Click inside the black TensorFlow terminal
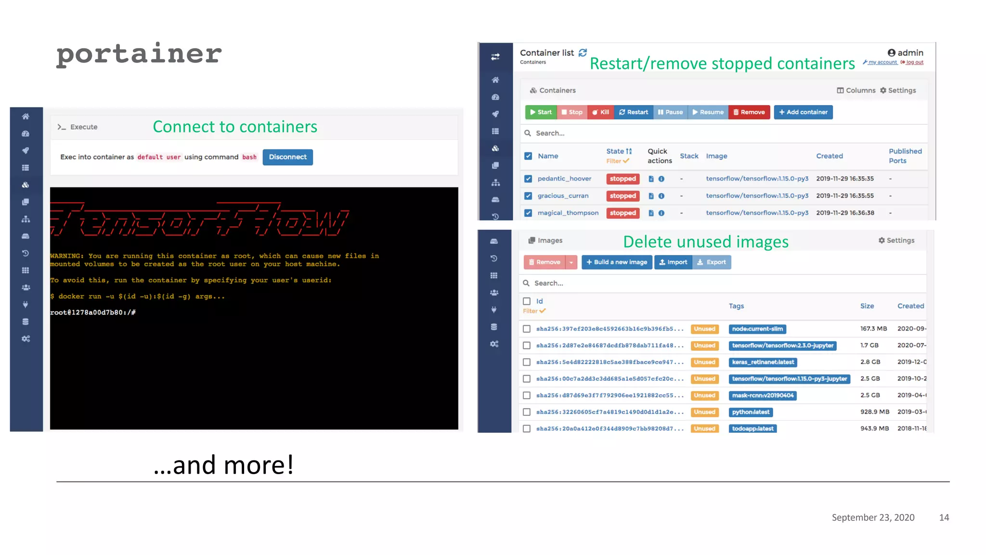986x555 pixels. click(254, 308)
